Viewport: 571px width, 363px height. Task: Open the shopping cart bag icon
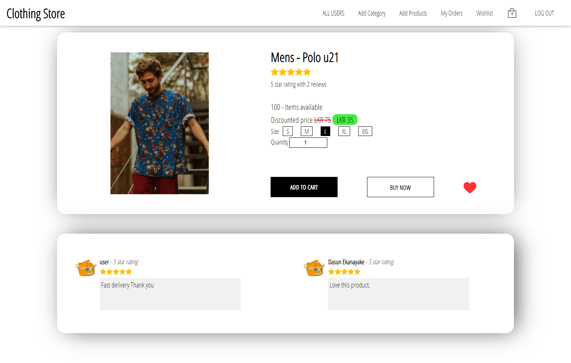512,13
